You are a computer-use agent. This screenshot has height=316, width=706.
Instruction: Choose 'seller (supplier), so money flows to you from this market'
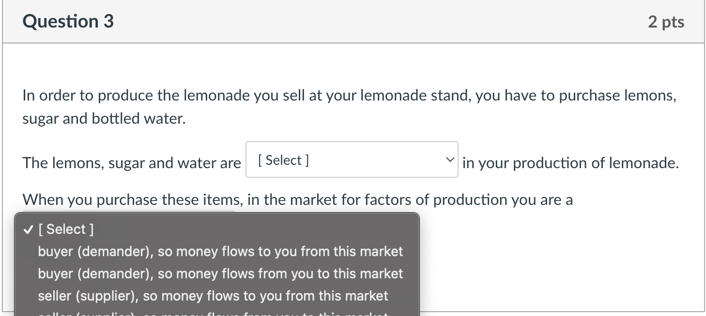[213, 296]
